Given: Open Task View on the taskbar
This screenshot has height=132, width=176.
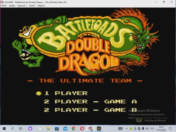Looking at the screenshot, I should [x=21, y=128].
